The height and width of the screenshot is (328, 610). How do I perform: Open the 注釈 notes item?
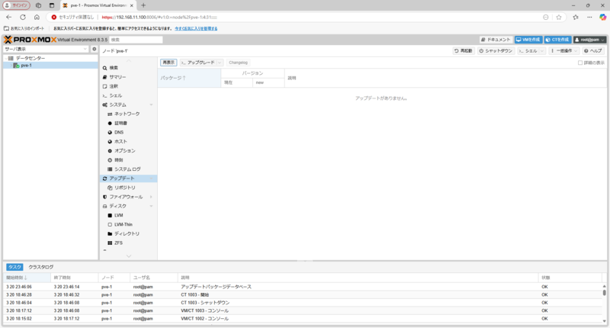[x=128, y=86]
